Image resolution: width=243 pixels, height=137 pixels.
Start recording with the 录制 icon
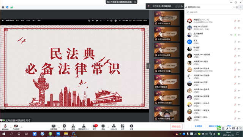(103, 127)
